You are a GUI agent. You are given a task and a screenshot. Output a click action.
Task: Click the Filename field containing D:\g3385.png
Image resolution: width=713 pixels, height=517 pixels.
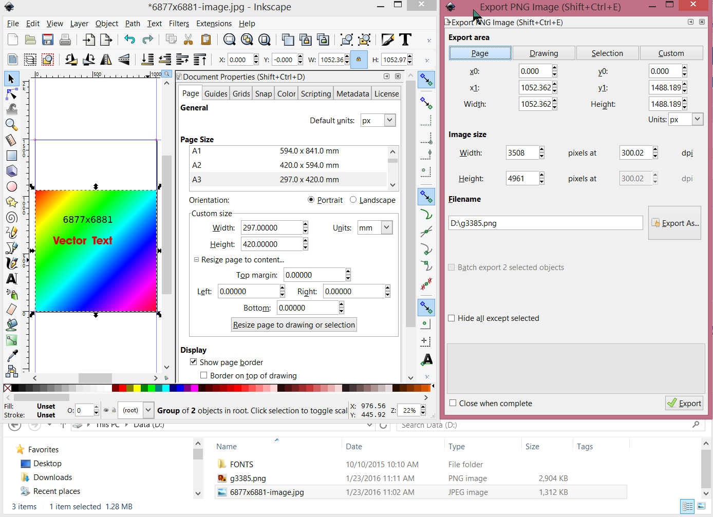(545, 223)
